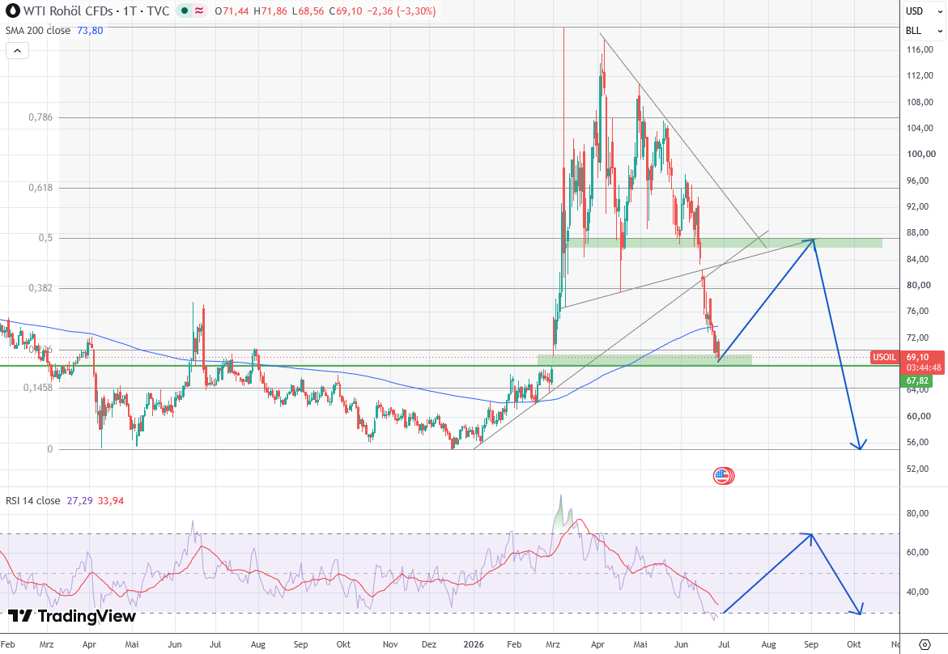Select the 0,786 Fibonacci level label
Screen dimensions: 948x654
(x=40, y=117)
